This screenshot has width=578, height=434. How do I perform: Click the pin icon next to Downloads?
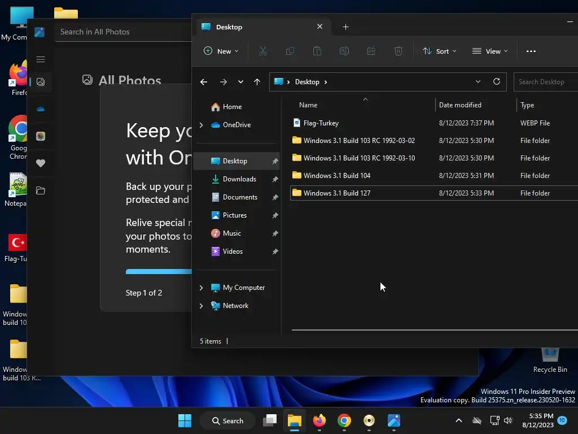[275, 179]
